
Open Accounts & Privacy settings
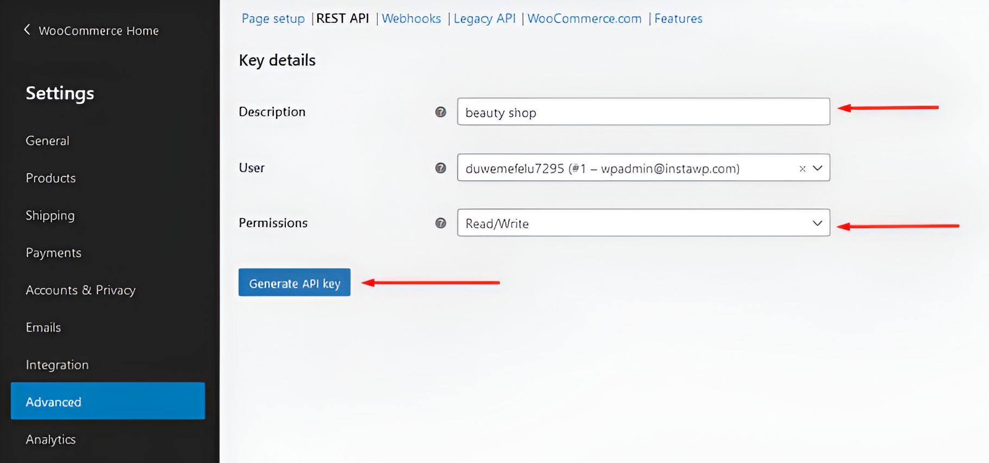click(x=80, y=290)
